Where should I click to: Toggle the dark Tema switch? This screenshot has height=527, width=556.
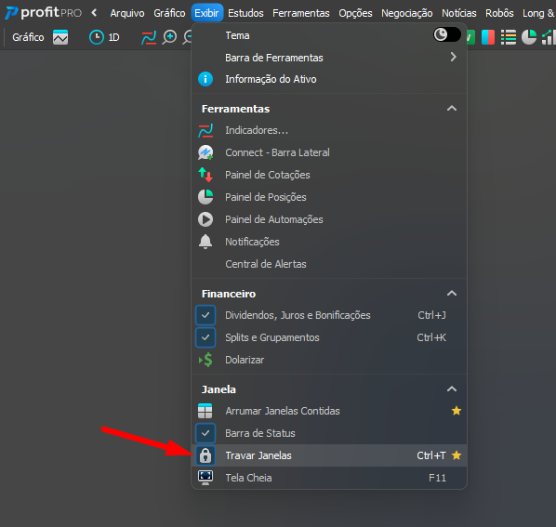(447, 34)
